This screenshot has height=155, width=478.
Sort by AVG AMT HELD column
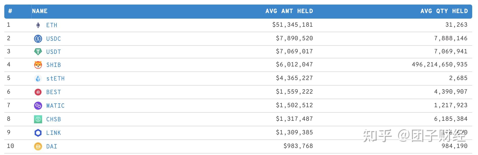click(289, 11)
